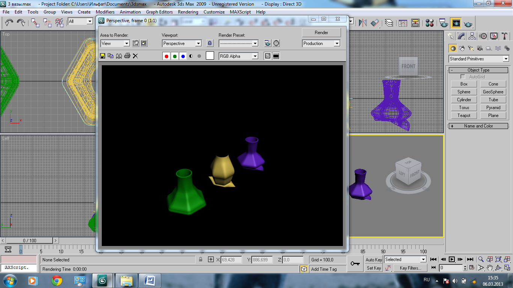Expand the Name and Color rollout

click(478, 126)
